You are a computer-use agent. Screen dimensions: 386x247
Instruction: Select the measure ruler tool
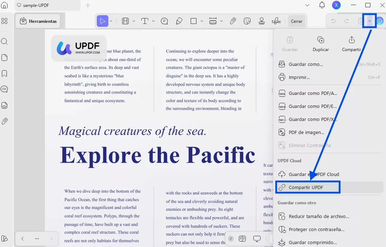pos(213,21)
